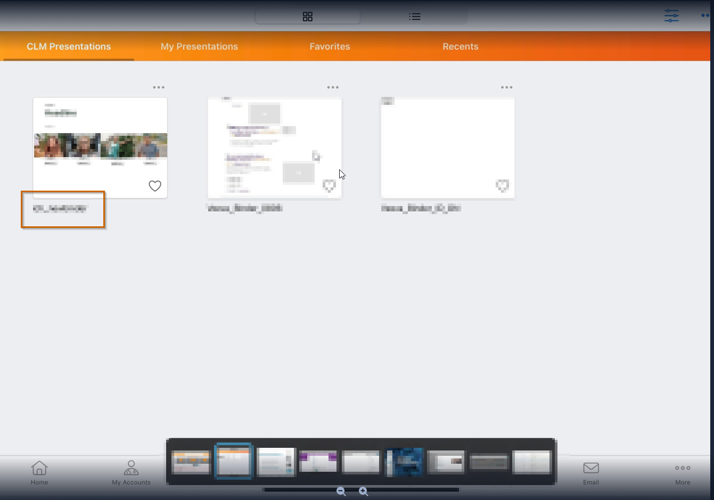Screen dimensions: 714x500
Task: Select the first thumbnail in the bottom filmstrip
Action: point(191,462)
